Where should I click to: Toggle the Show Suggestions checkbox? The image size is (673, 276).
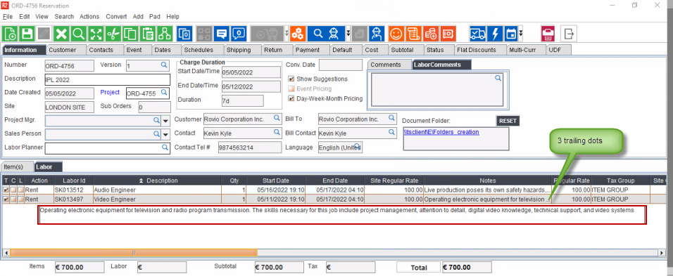291,79
